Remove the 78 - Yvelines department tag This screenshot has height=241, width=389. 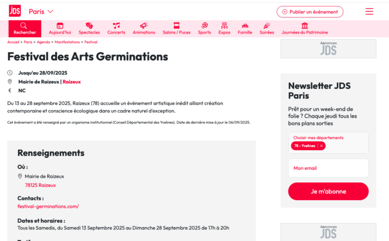[x=322, y=146]
